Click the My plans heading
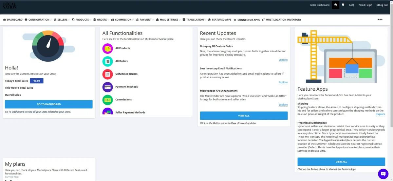Image resolution: width=393 pixels, height=181 pixels. (x=15, y=164)
